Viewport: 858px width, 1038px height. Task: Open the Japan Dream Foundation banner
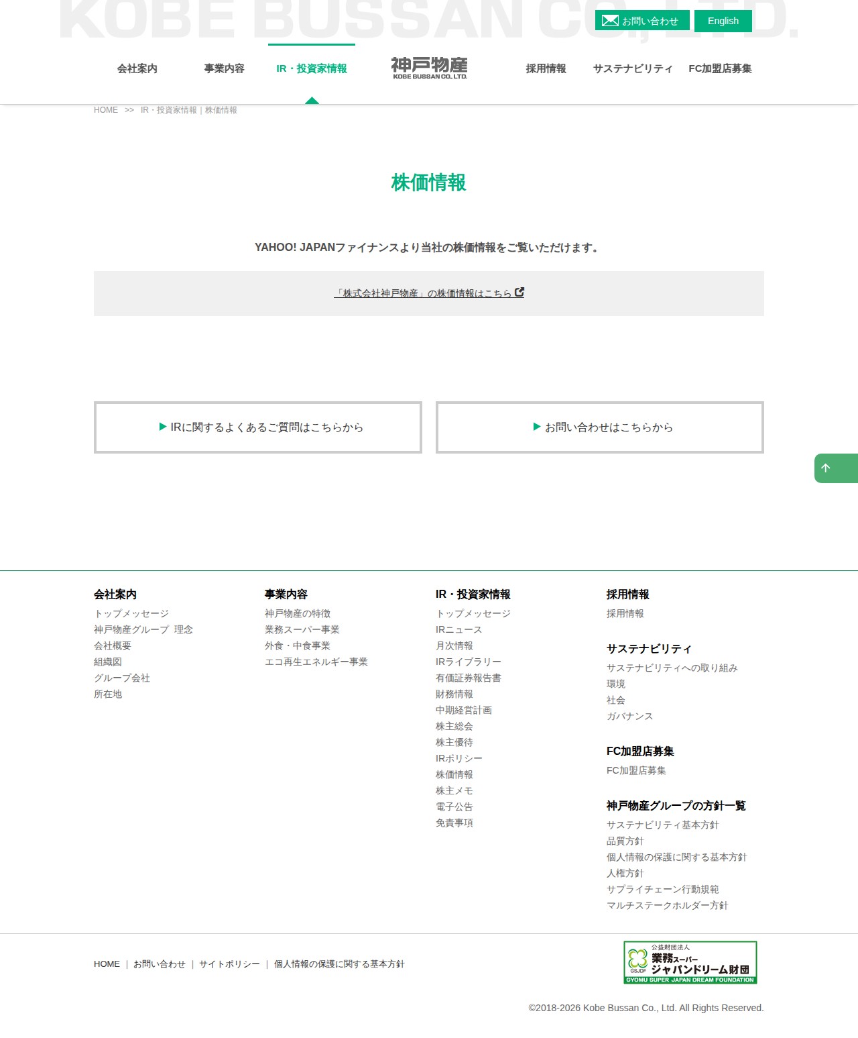690,962
